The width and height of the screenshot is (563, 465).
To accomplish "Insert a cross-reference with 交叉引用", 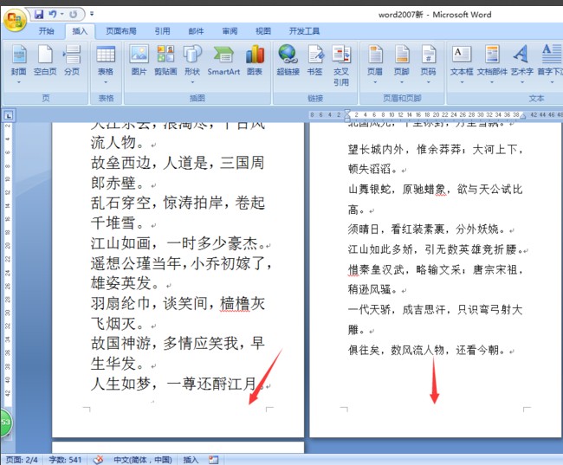I will point(341,66).
